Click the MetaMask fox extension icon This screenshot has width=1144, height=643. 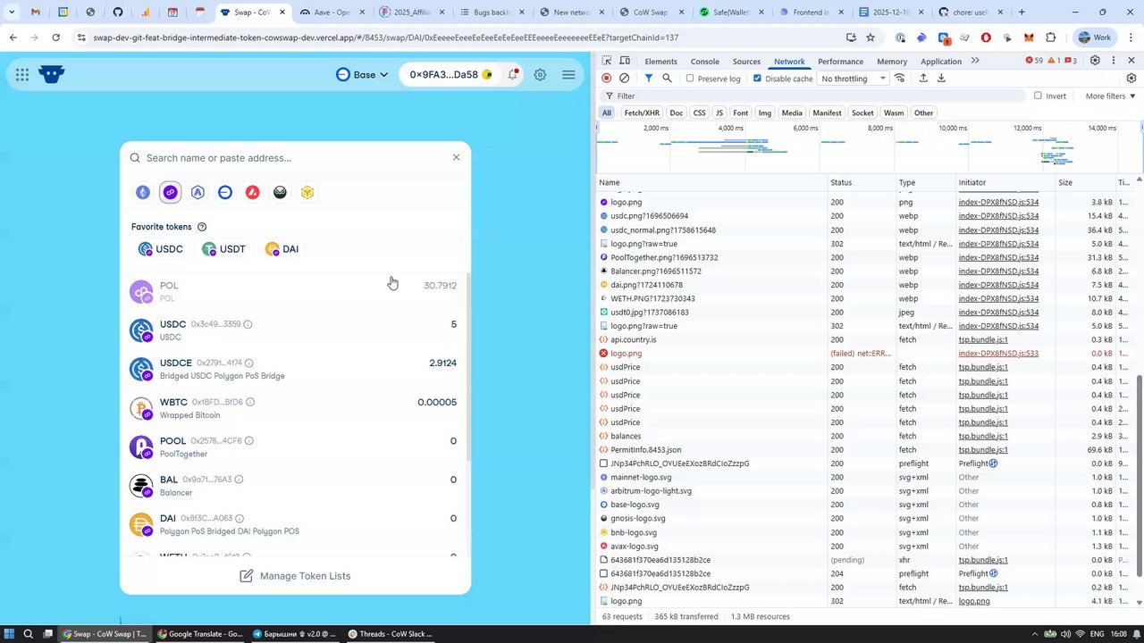tap(1029, 38)
